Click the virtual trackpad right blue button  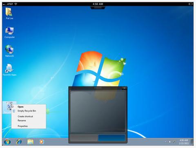(111, 138)
